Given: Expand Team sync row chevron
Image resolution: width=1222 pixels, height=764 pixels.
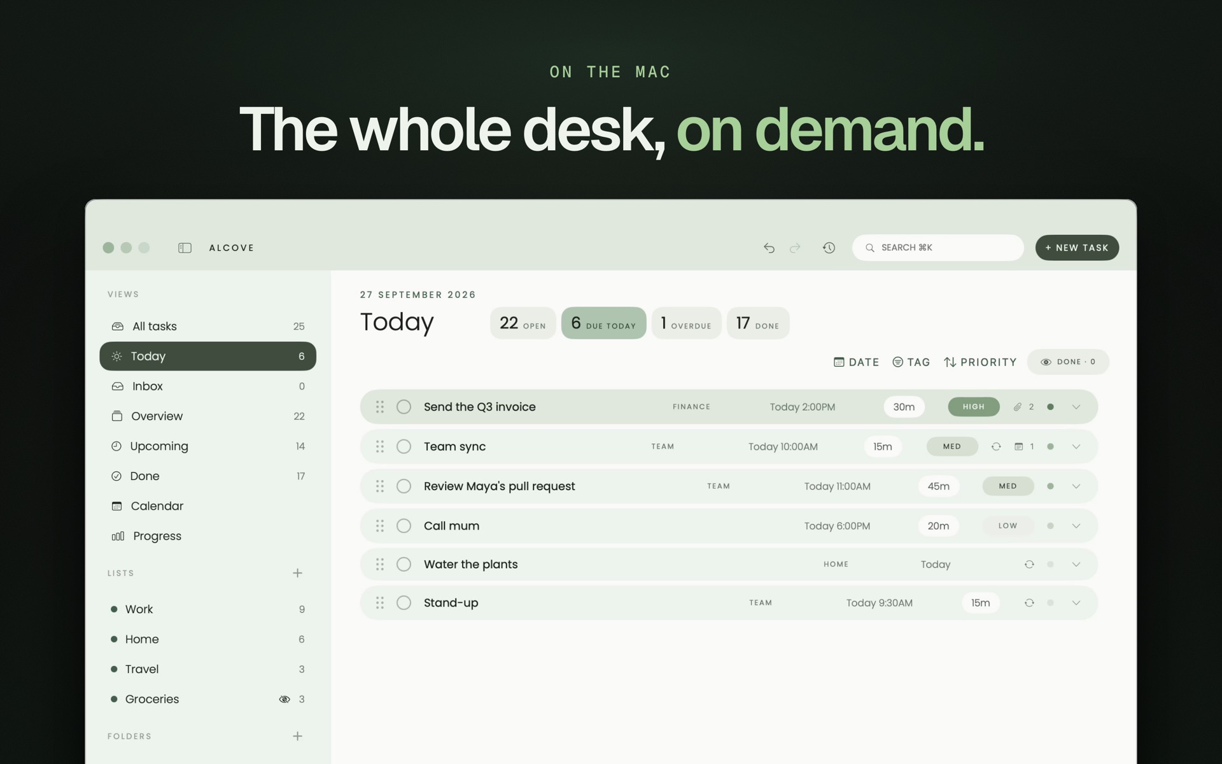Looking at the screenshot, I should point(1076,446).
